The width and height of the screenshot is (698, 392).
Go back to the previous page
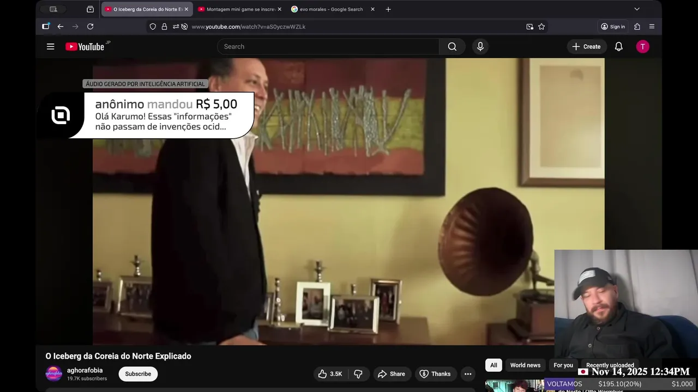pos(61,27)
